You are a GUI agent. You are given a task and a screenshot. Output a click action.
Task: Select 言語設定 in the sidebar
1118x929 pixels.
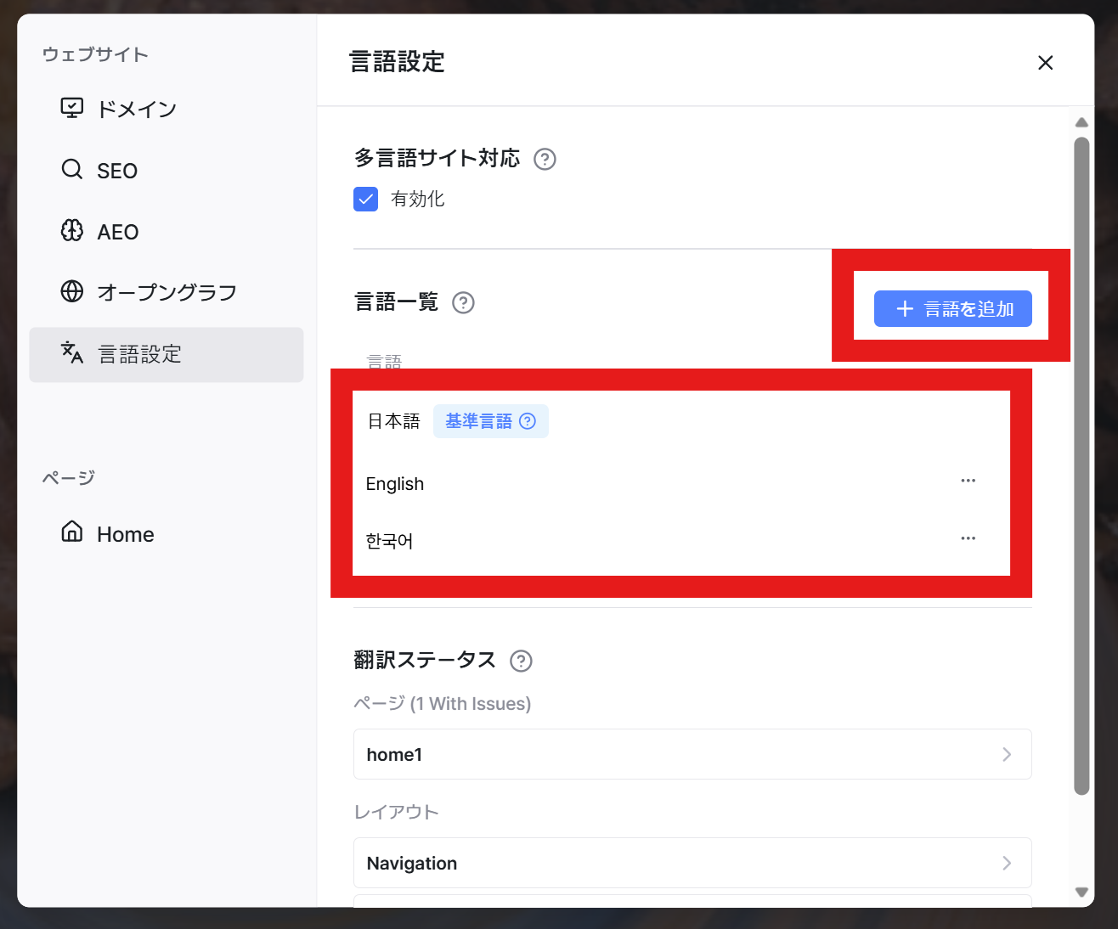click(166, 354)
